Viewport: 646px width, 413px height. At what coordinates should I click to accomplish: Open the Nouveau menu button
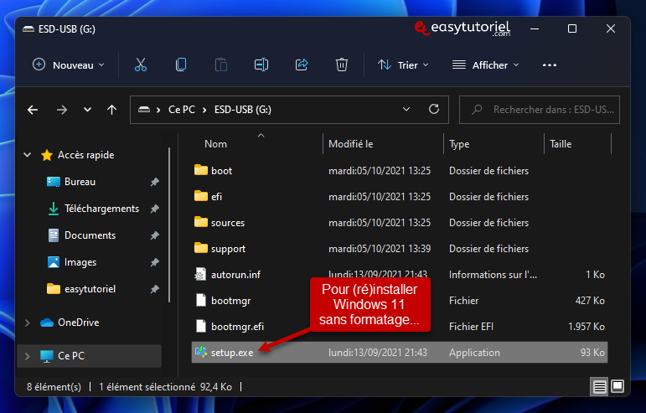pos(69,65)
